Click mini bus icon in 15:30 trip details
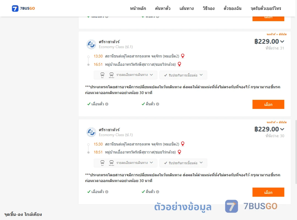 [111, 163]
